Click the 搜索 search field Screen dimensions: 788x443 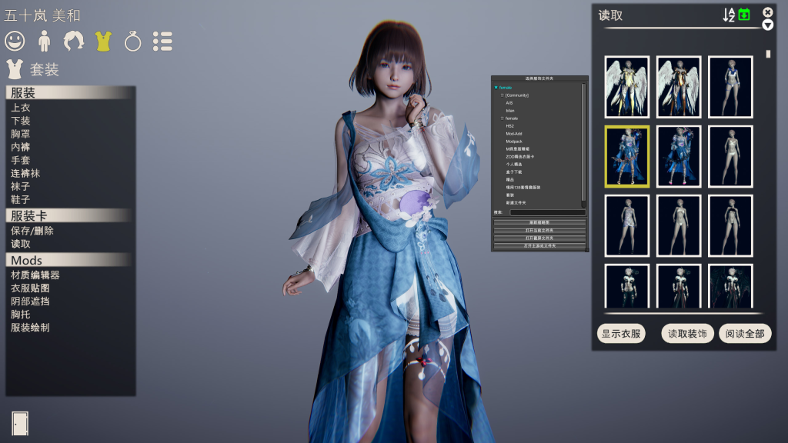[548, 212]
